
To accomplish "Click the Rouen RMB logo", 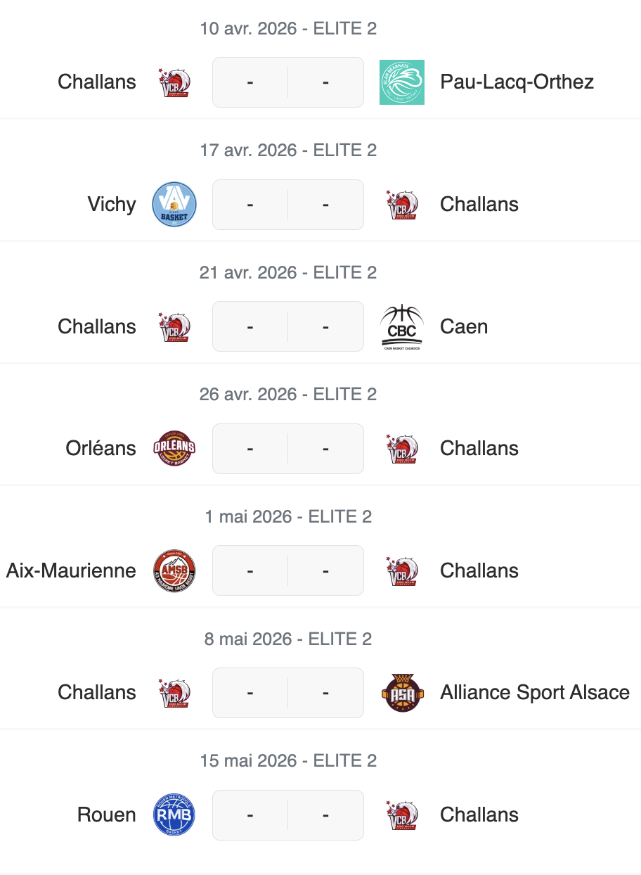I will point(174,815).
